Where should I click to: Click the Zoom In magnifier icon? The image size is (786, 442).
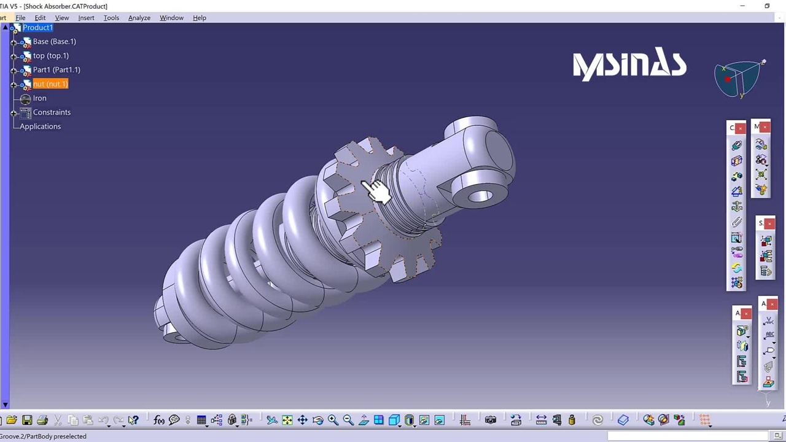333,420
